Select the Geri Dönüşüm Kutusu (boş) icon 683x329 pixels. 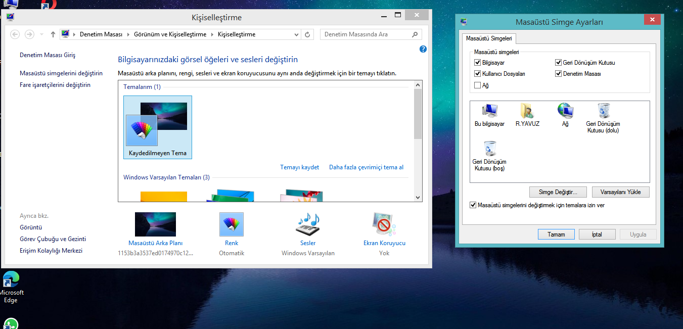pyautogui.click(x=489, y=156)
